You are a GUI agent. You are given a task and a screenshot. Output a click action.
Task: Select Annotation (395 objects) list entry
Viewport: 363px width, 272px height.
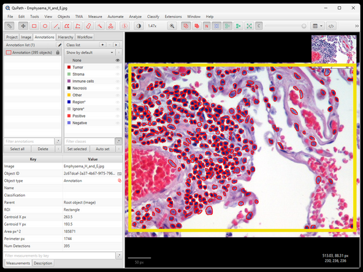(32, 53)
